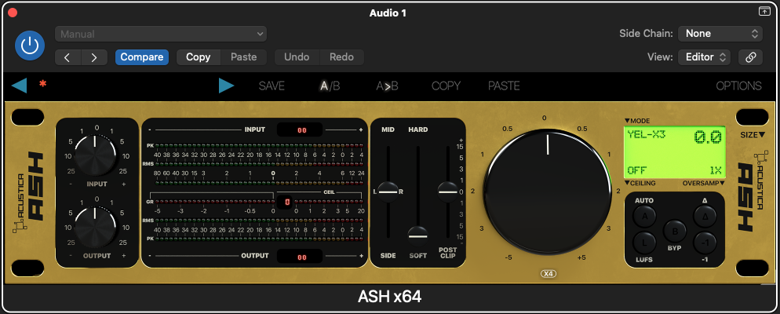Click the OFF ceiling value in display
The height and width of the screenshot is (314, 780).
tap(637, 170)
